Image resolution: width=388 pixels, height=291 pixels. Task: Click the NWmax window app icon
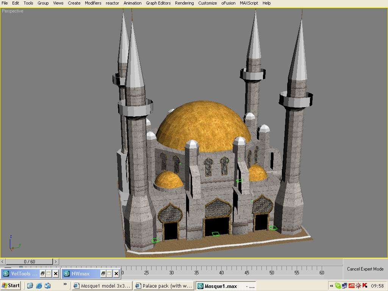[x=66, y=274]
